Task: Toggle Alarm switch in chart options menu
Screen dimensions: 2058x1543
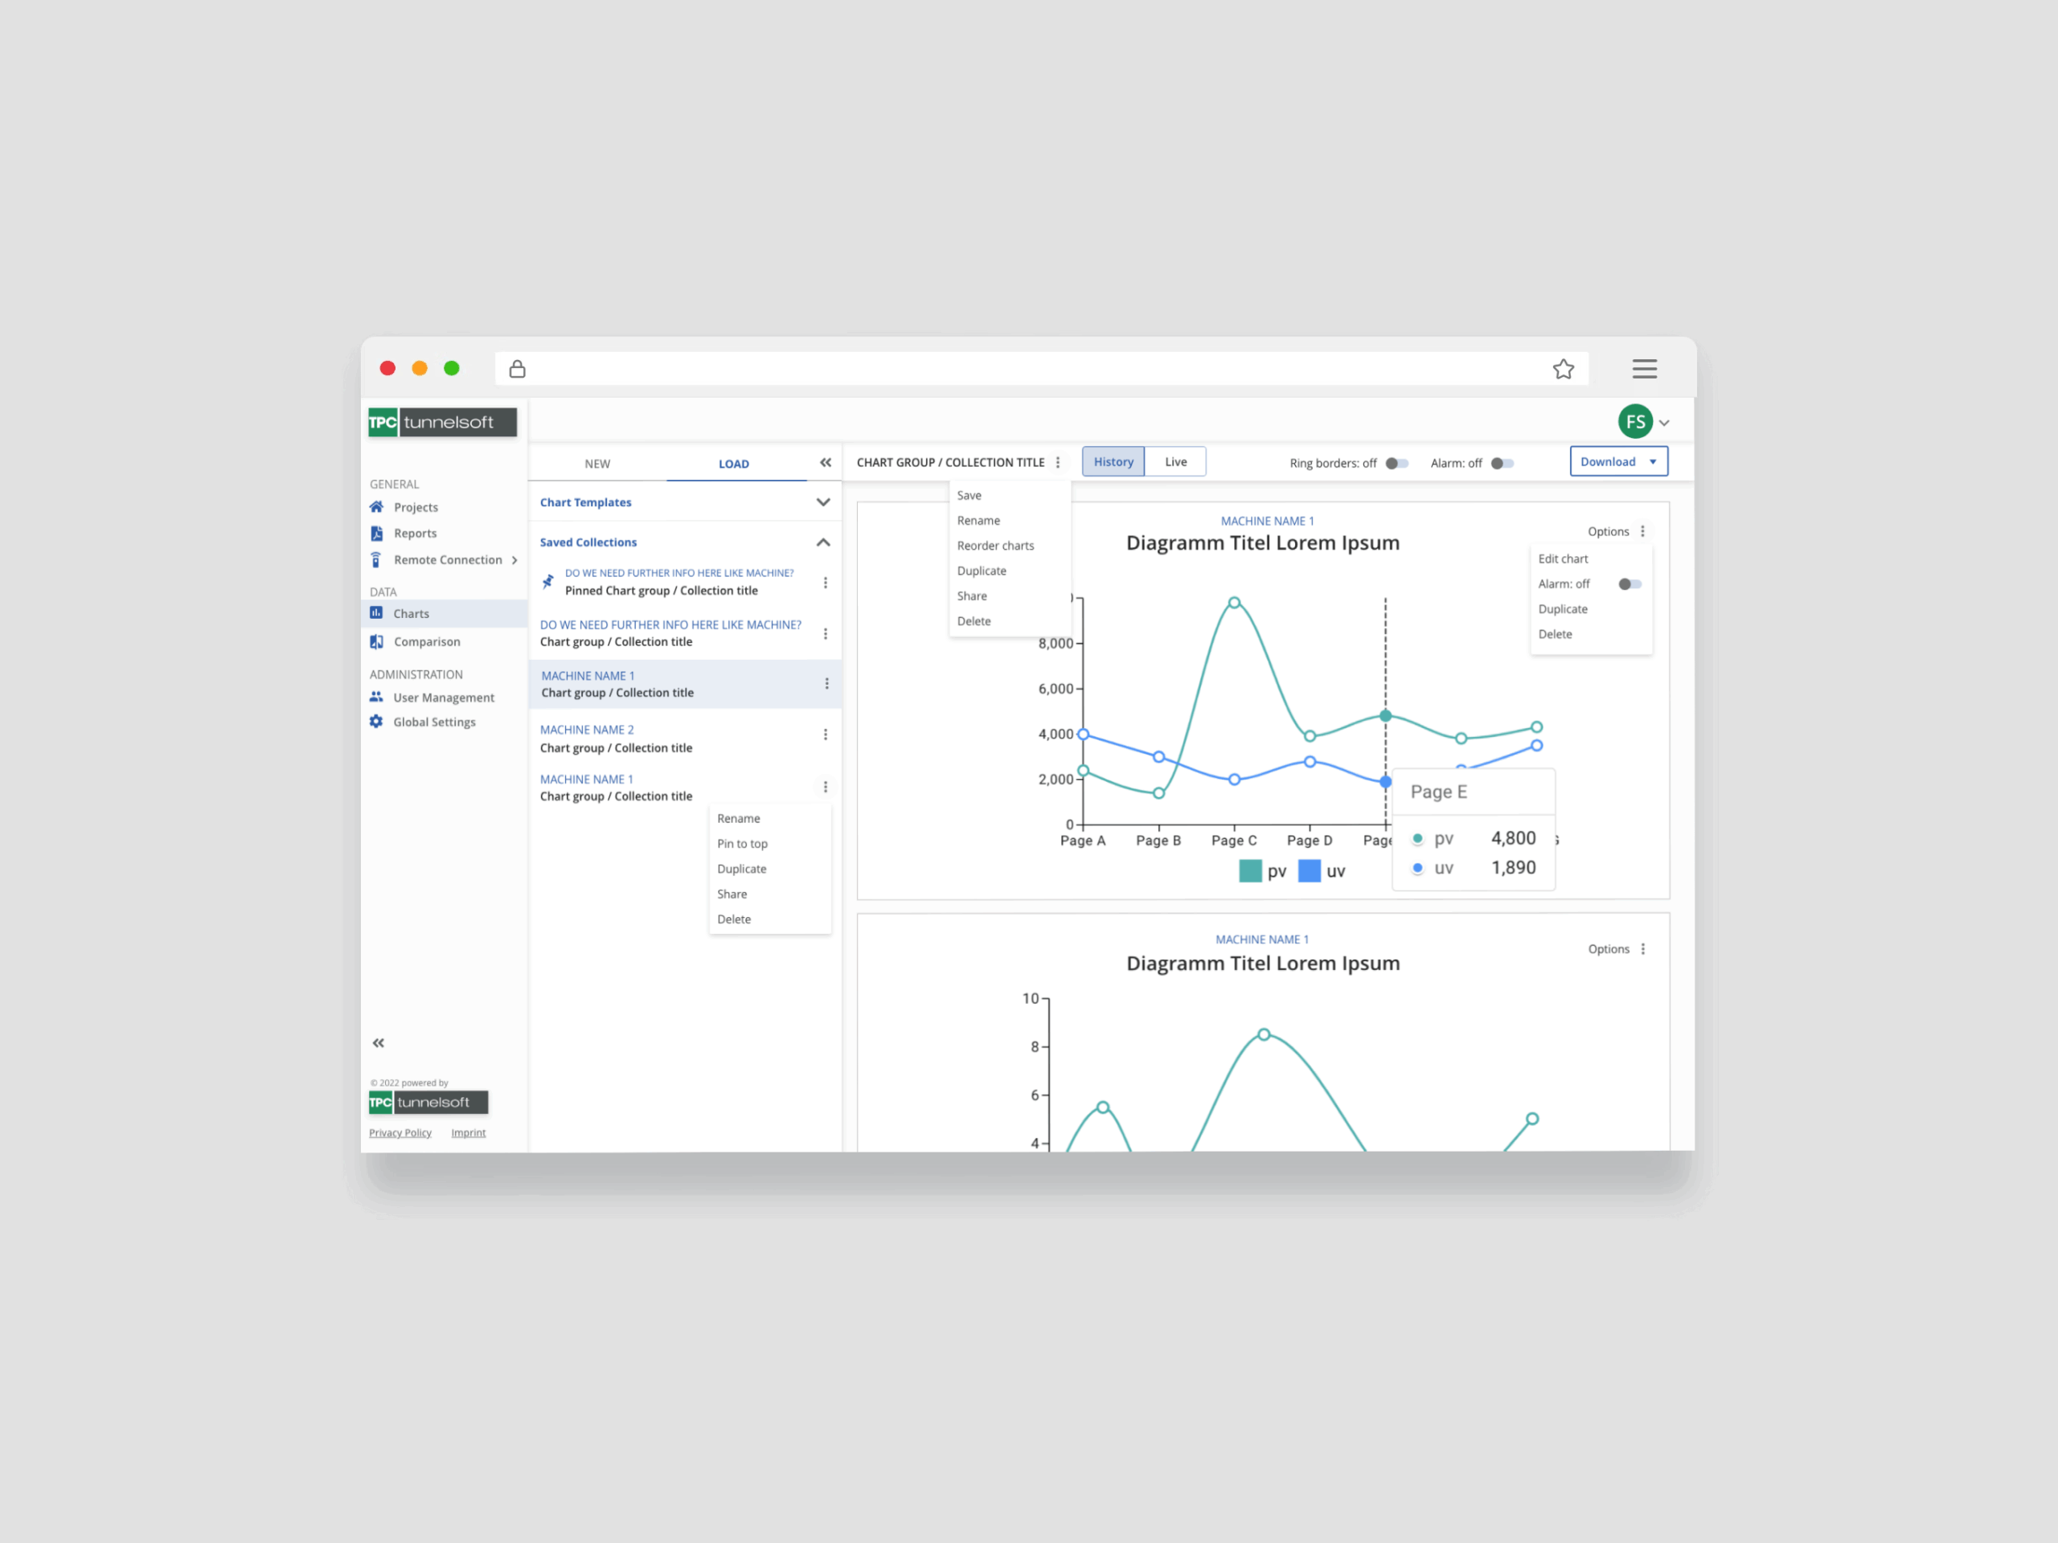Action: click(1630, 584)
